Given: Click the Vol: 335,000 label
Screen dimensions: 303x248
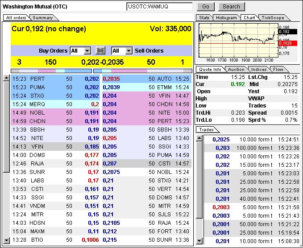Looking at the screenshot, I should pos(170,29).
